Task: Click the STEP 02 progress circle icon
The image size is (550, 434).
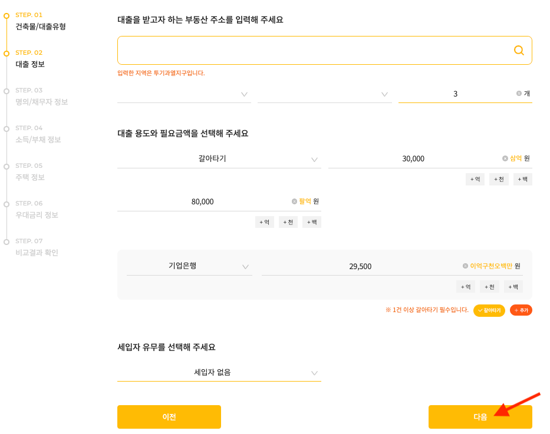Action: pos(5,52)
